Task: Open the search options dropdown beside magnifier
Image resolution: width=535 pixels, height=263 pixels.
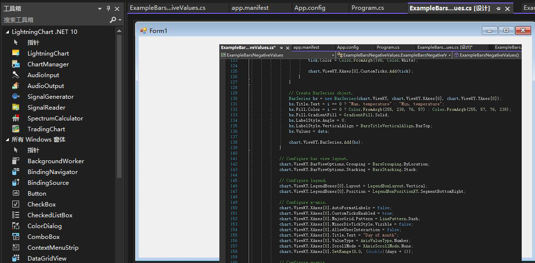Action: pos(120,20)
